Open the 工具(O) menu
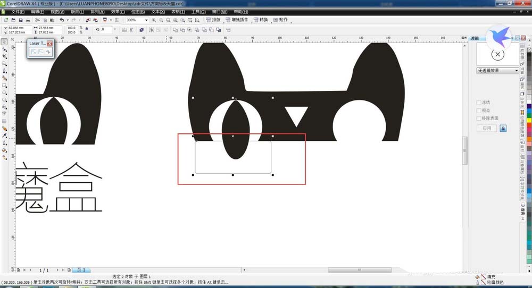Viewport: 532px width, 288px height. pyautogui.click(x=198, y=12)
